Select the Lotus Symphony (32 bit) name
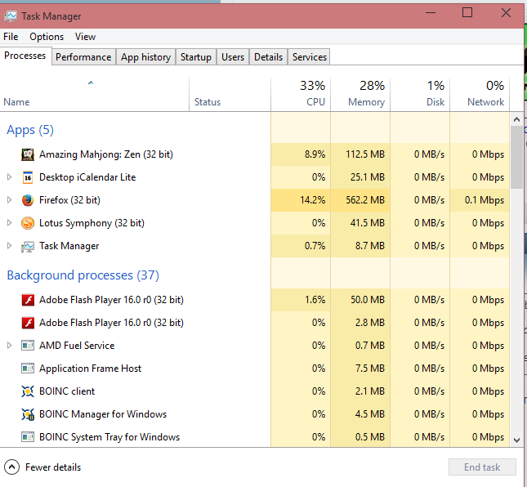The height and width of the screenshot is (487, 527). pos(92,223)
